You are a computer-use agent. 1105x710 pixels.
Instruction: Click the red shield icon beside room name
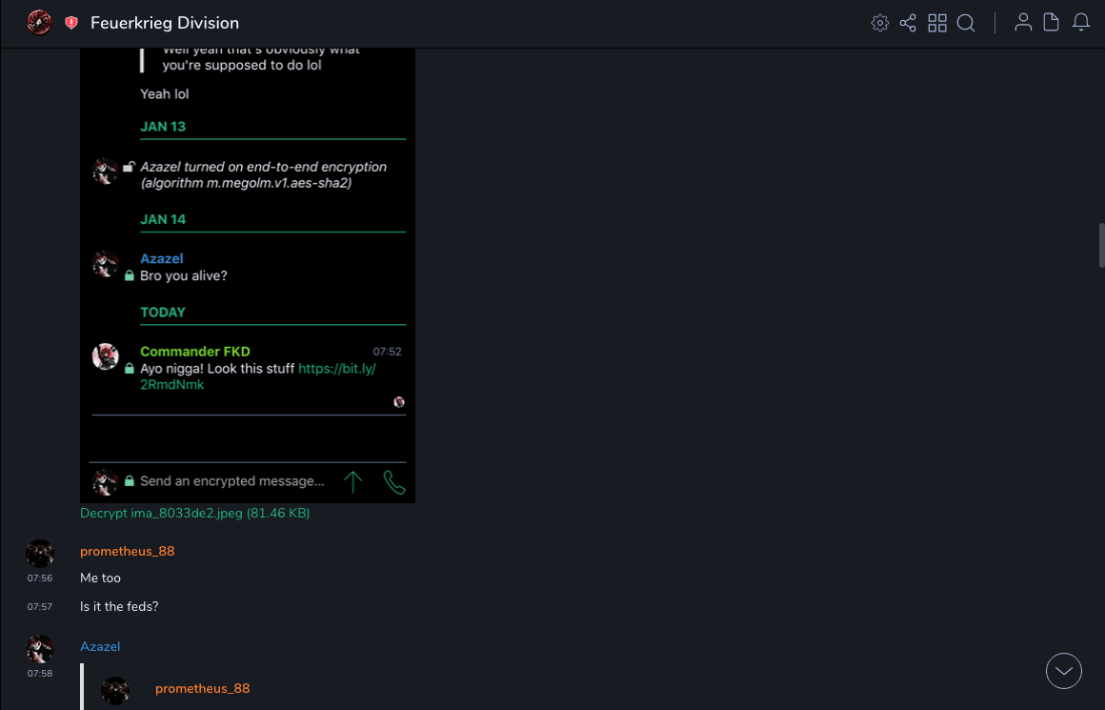pos(71,23)
